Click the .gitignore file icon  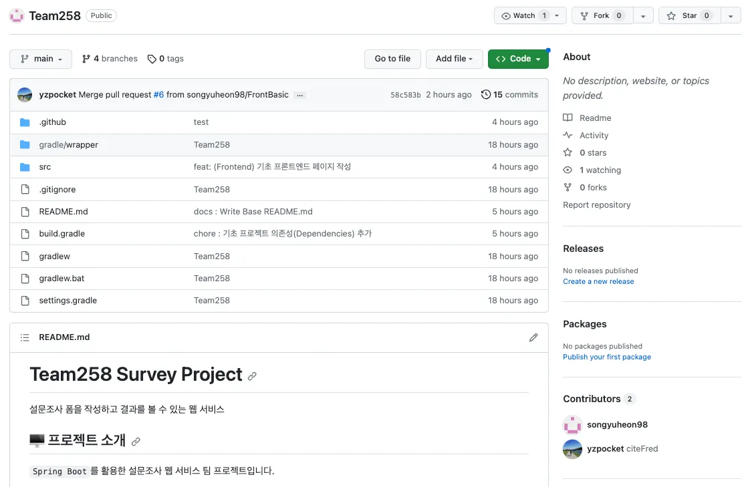point(25,190)
